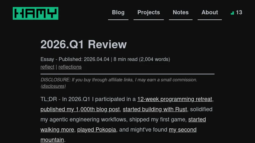Open the Notes section
The image size is (255, 143).
[x=180, y=12]
